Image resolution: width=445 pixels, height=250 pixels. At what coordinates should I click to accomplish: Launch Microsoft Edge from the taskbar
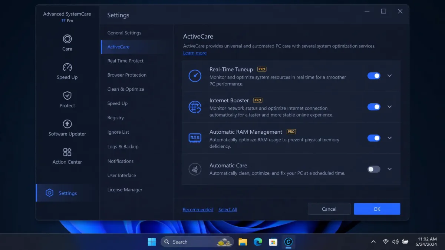point(258,242)
